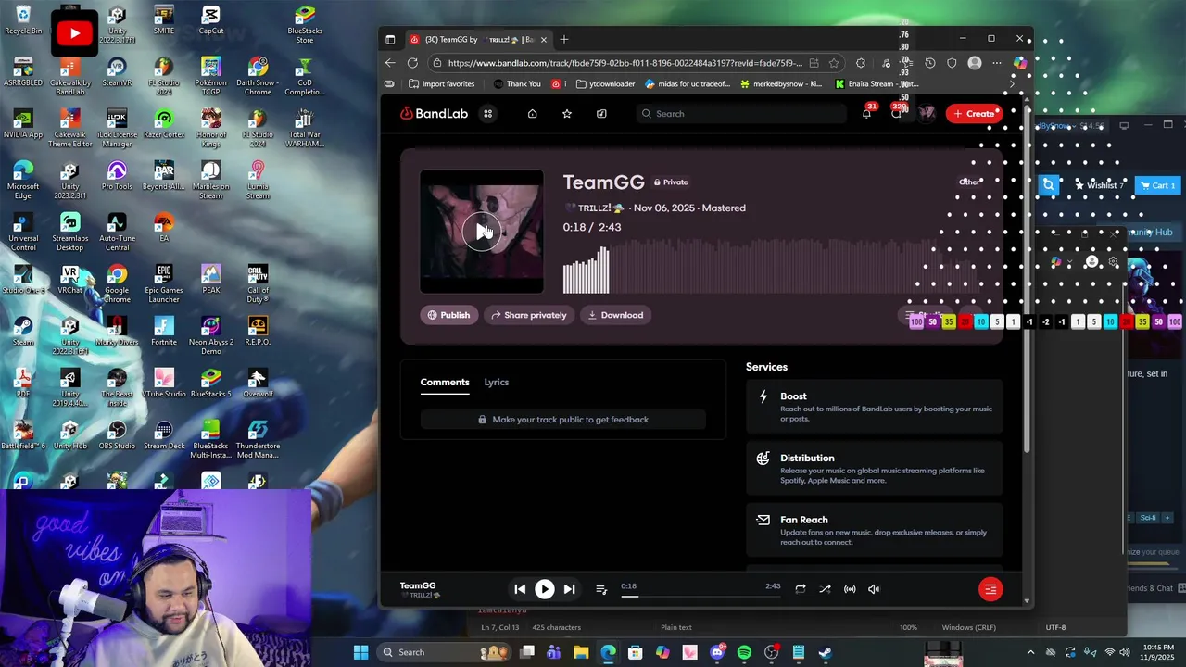The height and width of the screenshot is (667, 1186).
Task: Open broadcast/cast icon in player bar
Action: 850,589
